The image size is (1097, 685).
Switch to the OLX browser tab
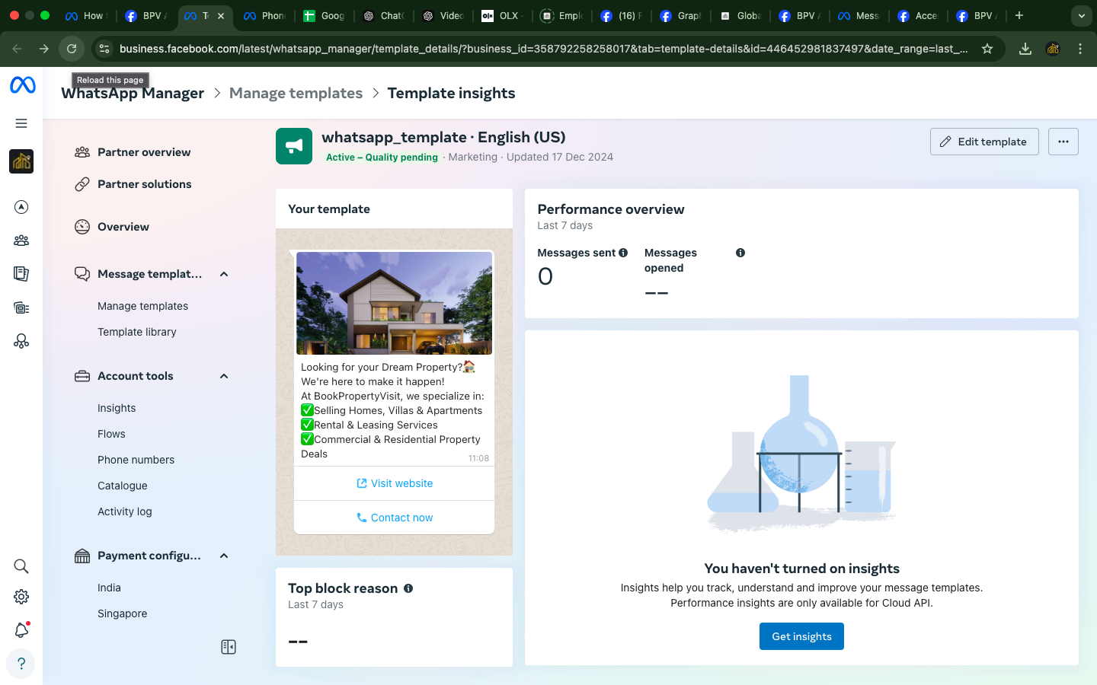coord(501,15)
